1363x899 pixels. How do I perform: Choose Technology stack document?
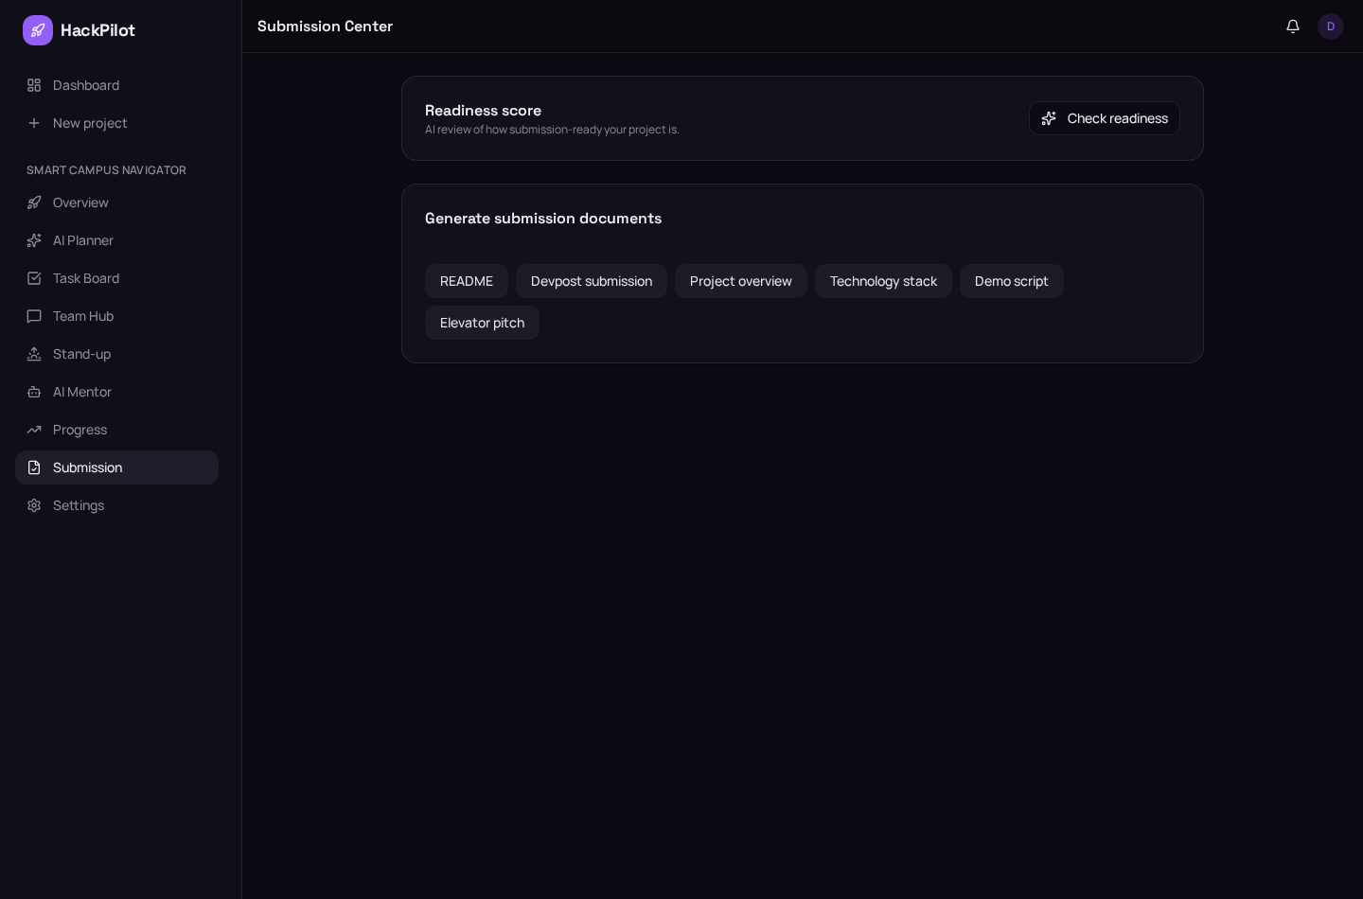(883, 281)
